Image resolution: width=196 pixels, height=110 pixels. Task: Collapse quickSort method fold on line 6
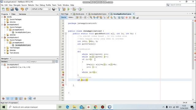pos(66,34)
